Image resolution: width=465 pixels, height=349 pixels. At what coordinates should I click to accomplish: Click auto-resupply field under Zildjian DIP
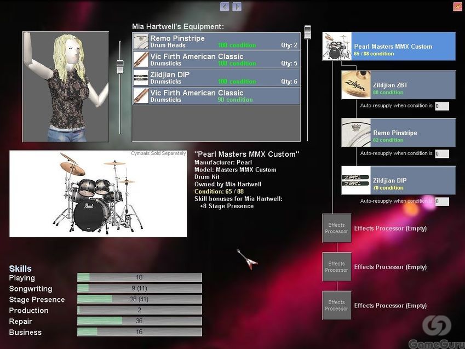point(442,202)
